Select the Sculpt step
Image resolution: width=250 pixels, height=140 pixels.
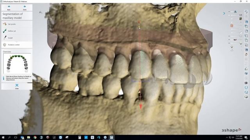(x=17, y=38)
